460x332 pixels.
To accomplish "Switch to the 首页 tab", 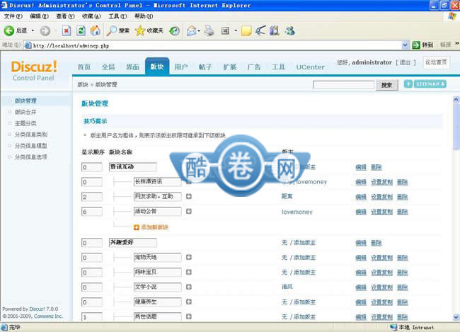I will click(84, 67).
